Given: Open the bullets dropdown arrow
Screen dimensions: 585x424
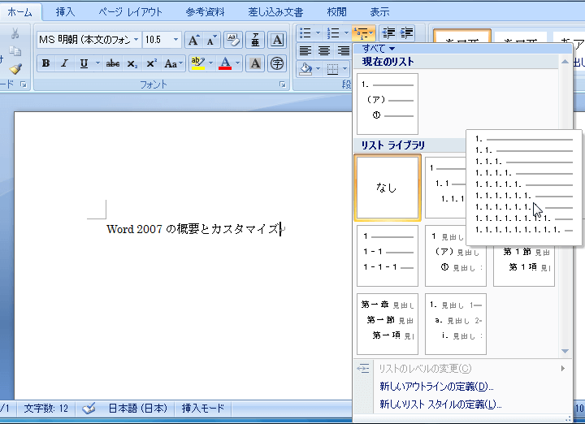Looking at the screenshot, I should (x=318, y=33).
